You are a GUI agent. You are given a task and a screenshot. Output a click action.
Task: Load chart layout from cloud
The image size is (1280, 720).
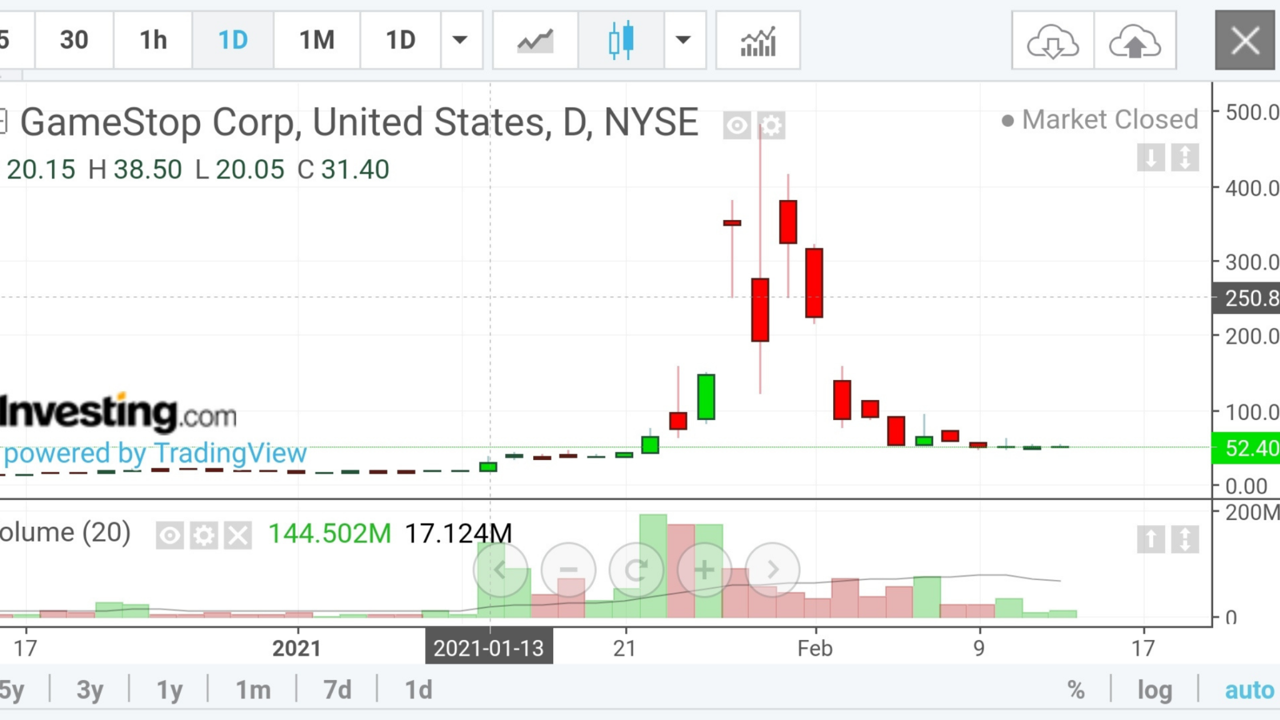(x=1053, y=40)
